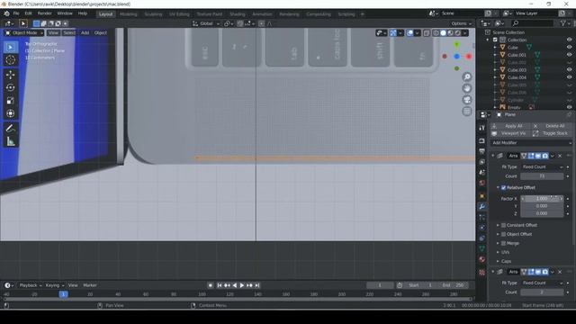Click the Apply All button
The height and width of the screenshot is (324, 576).
(x=510, y=126)
